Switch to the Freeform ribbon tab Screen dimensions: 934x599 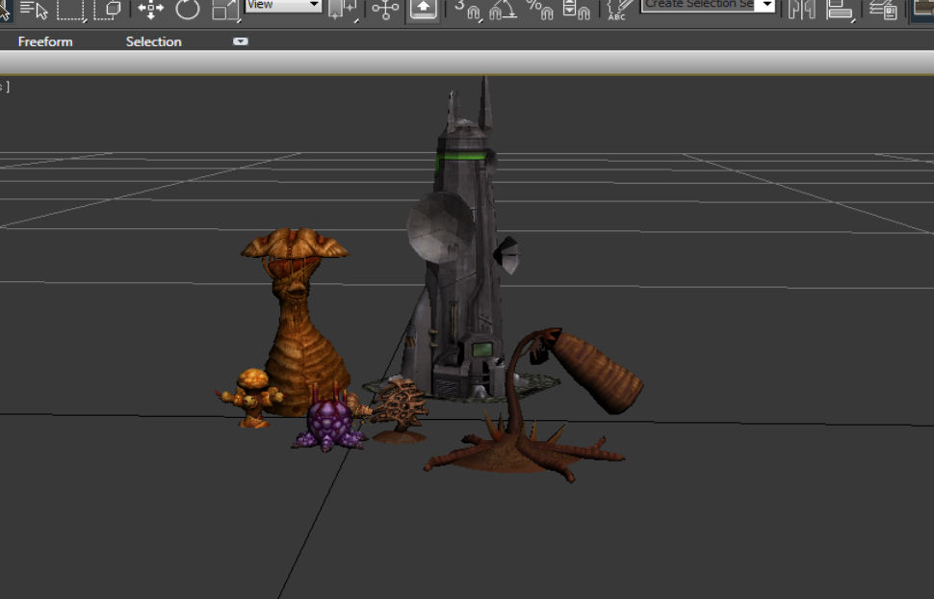tap(45, 41)
